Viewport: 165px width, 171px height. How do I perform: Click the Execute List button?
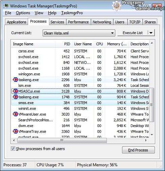pos(133,33)
